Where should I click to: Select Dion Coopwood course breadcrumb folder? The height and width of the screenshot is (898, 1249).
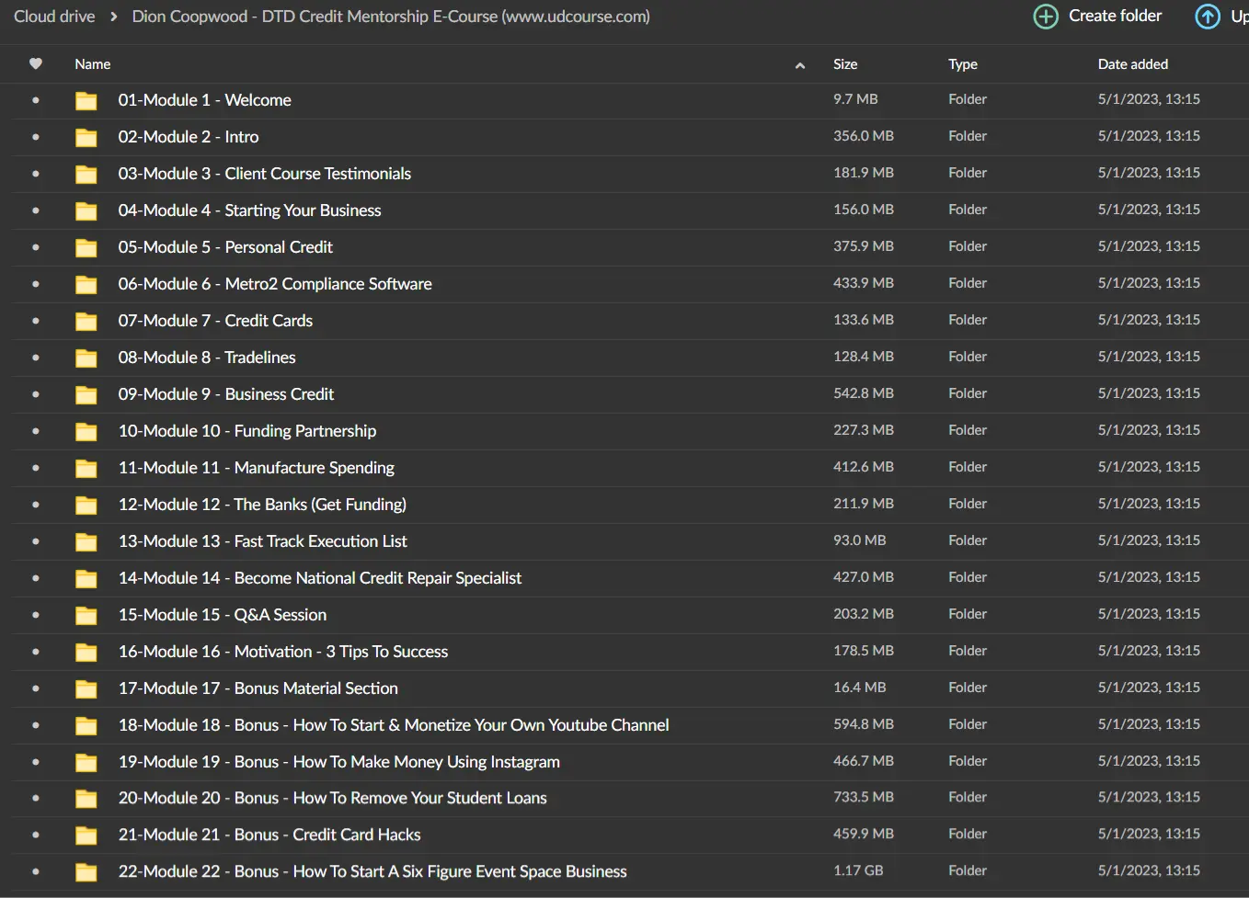(391, 17)
